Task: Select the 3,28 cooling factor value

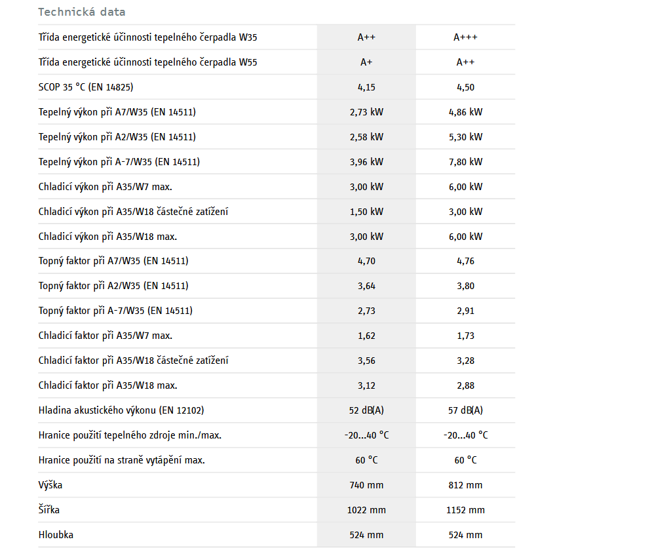Action: (465, 361)
